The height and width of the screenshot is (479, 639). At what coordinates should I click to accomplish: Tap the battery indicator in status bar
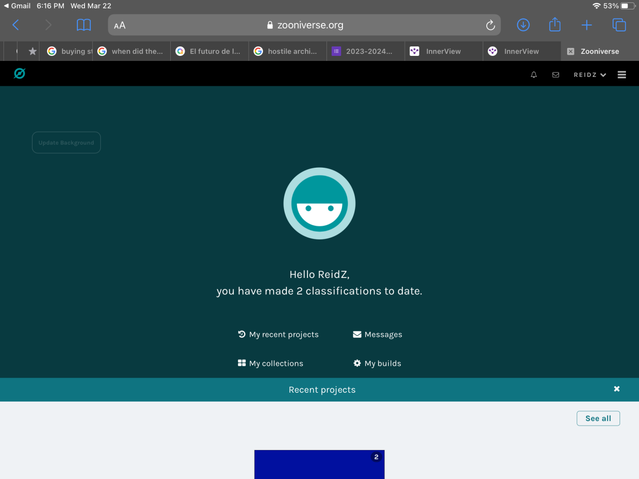pyautogui.click(x=628, y=6)
